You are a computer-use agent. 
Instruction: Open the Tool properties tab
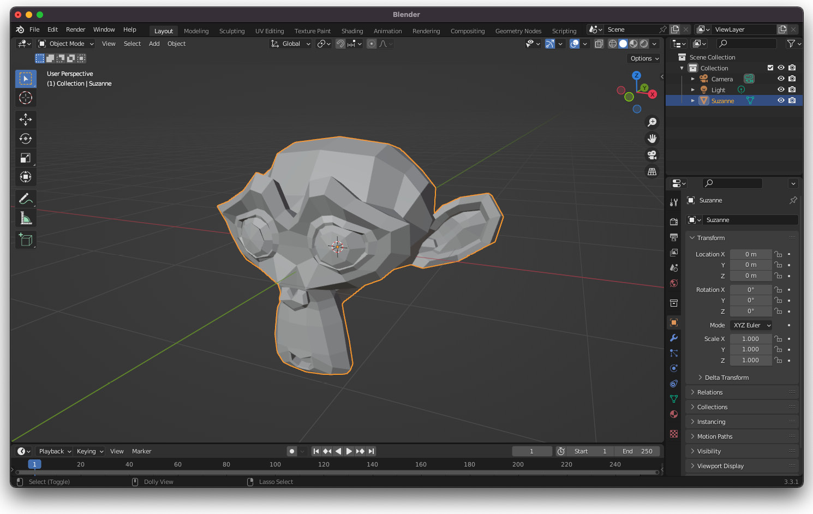tap(674, 202)
